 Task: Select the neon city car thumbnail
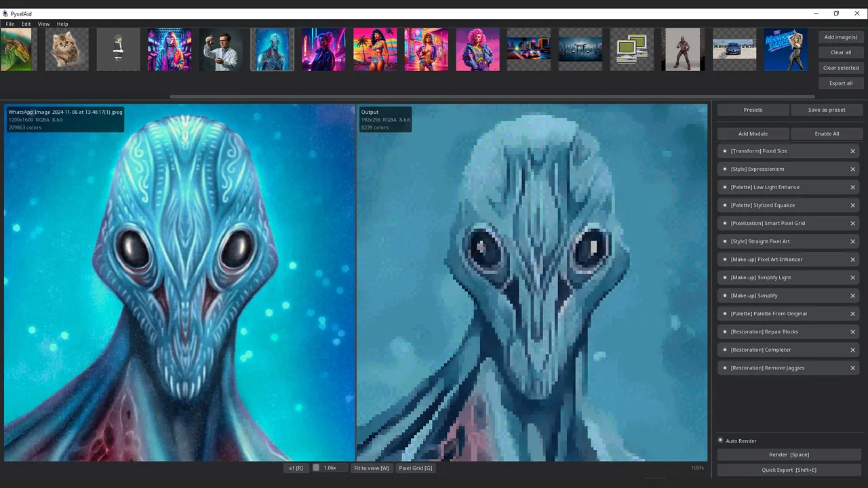coord(529,49)
